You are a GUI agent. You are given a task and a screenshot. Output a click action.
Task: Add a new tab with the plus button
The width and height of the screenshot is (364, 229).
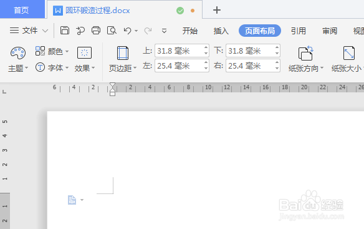pyautogui.click(x=216, y=10)
